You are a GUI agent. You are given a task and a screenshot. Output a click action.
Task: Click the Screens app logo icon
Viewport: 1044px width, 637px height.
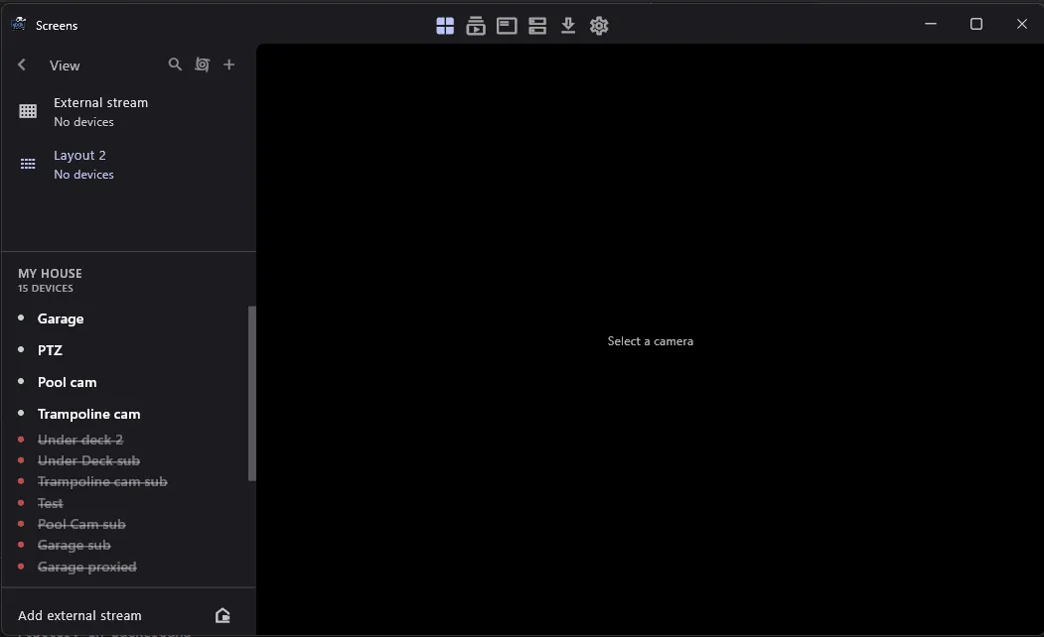(x=19, y=25)
